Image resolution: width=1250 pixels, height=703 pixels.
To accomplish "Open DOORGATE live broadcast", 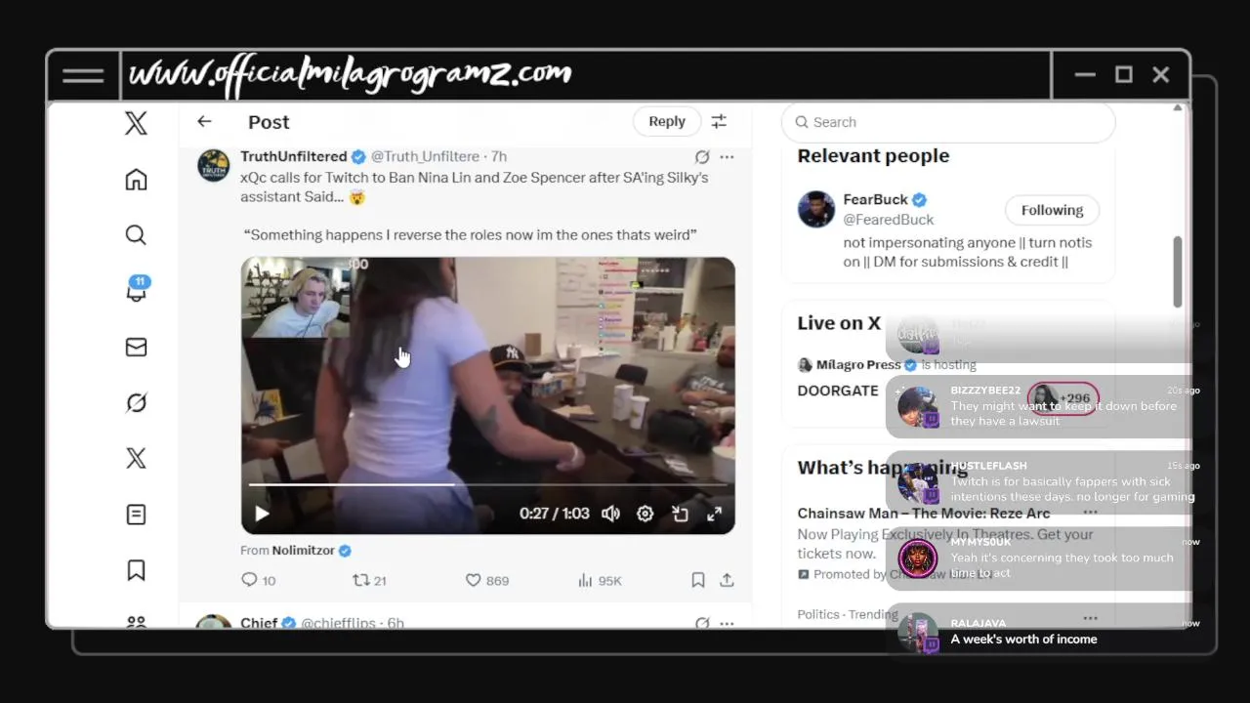I will (838, 391).
